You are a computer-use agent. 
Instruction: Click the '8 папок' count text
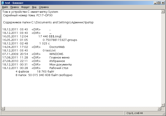21,75
